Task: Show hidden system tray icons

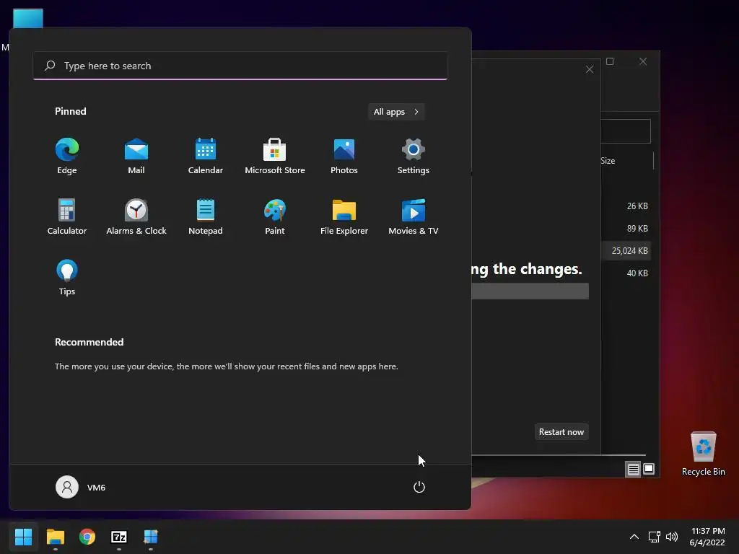Action: tap(634, 537)
